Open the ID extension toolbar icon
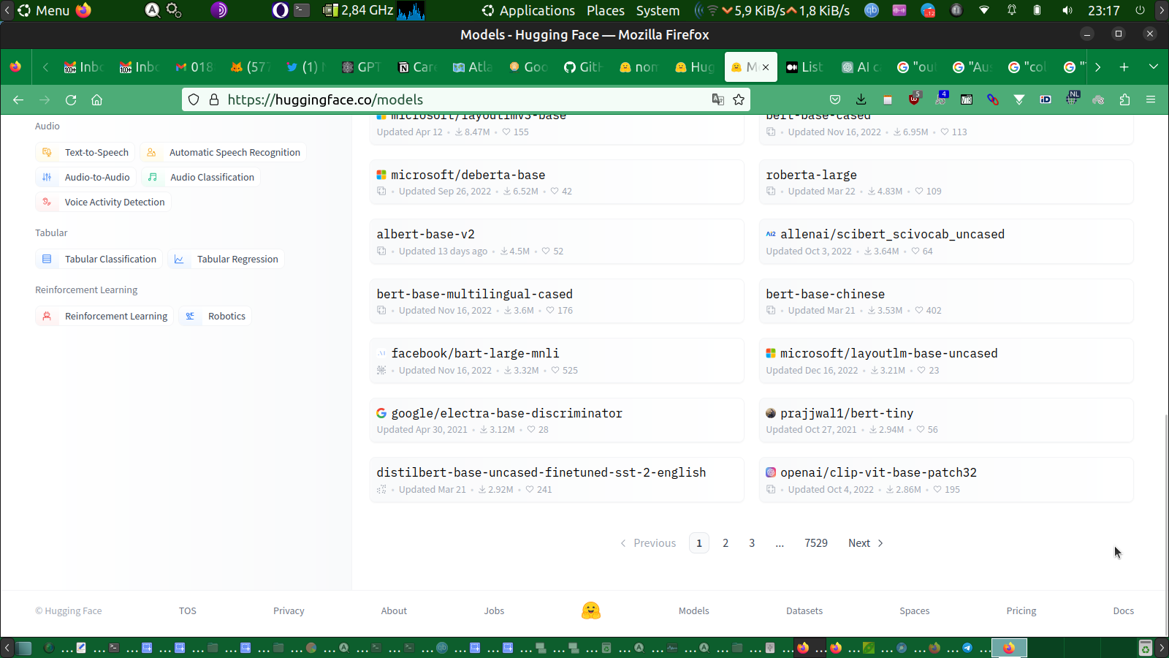The width and height of the screenshot is (1169, 658). click(x=1046, y=99)
